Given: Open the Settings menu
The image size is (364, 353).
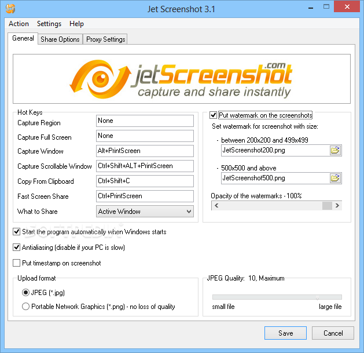Looking at the screenshot, I should (49, 24).
